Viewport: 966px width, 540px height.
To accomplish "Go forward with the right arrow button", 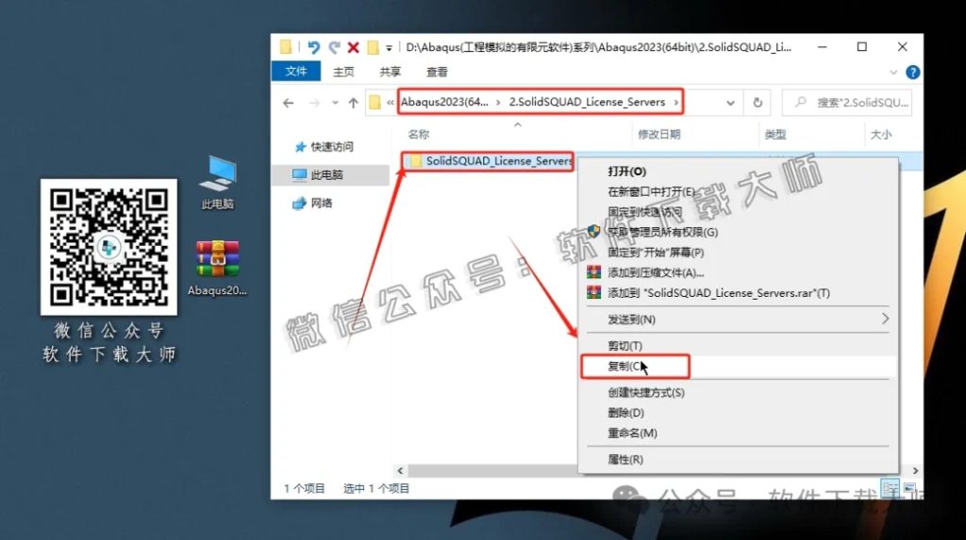I will click(315, 103).
